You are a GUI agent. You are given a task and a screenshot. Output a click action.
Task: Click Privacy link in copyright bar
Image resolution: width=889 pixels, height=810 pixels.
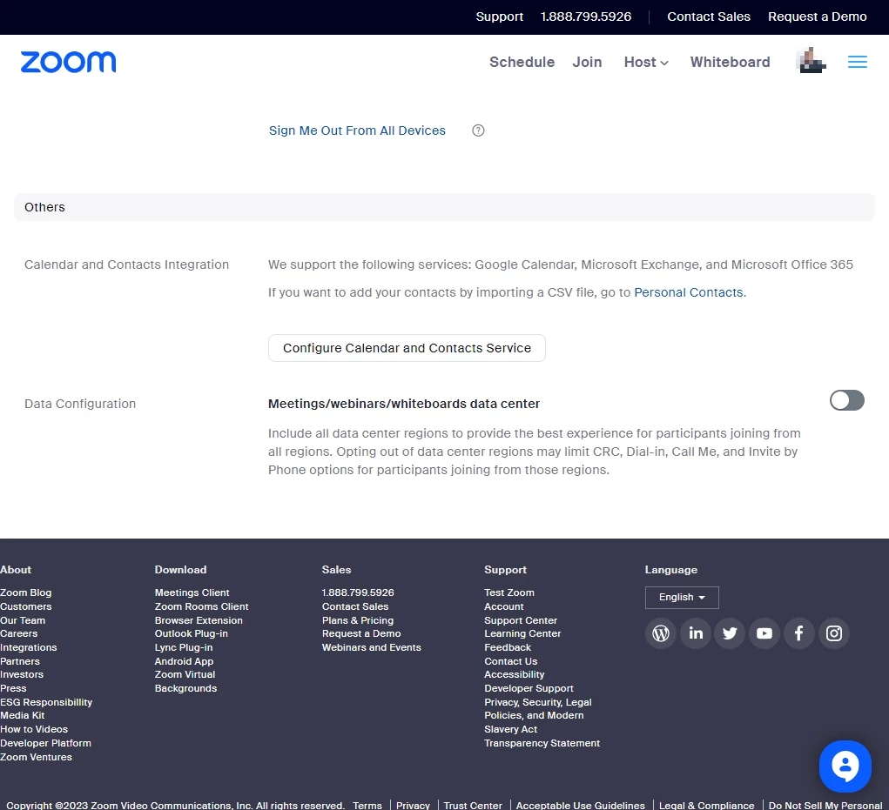tap(413, 805)
